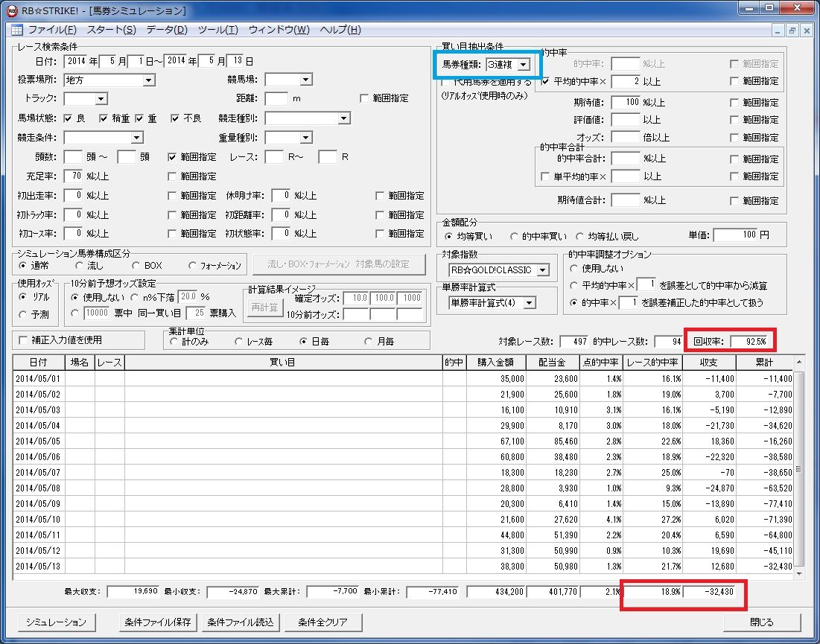Screen dimensions: 820x644
Task: Click the results table vertical scrollbar
Action: [798, 468]
